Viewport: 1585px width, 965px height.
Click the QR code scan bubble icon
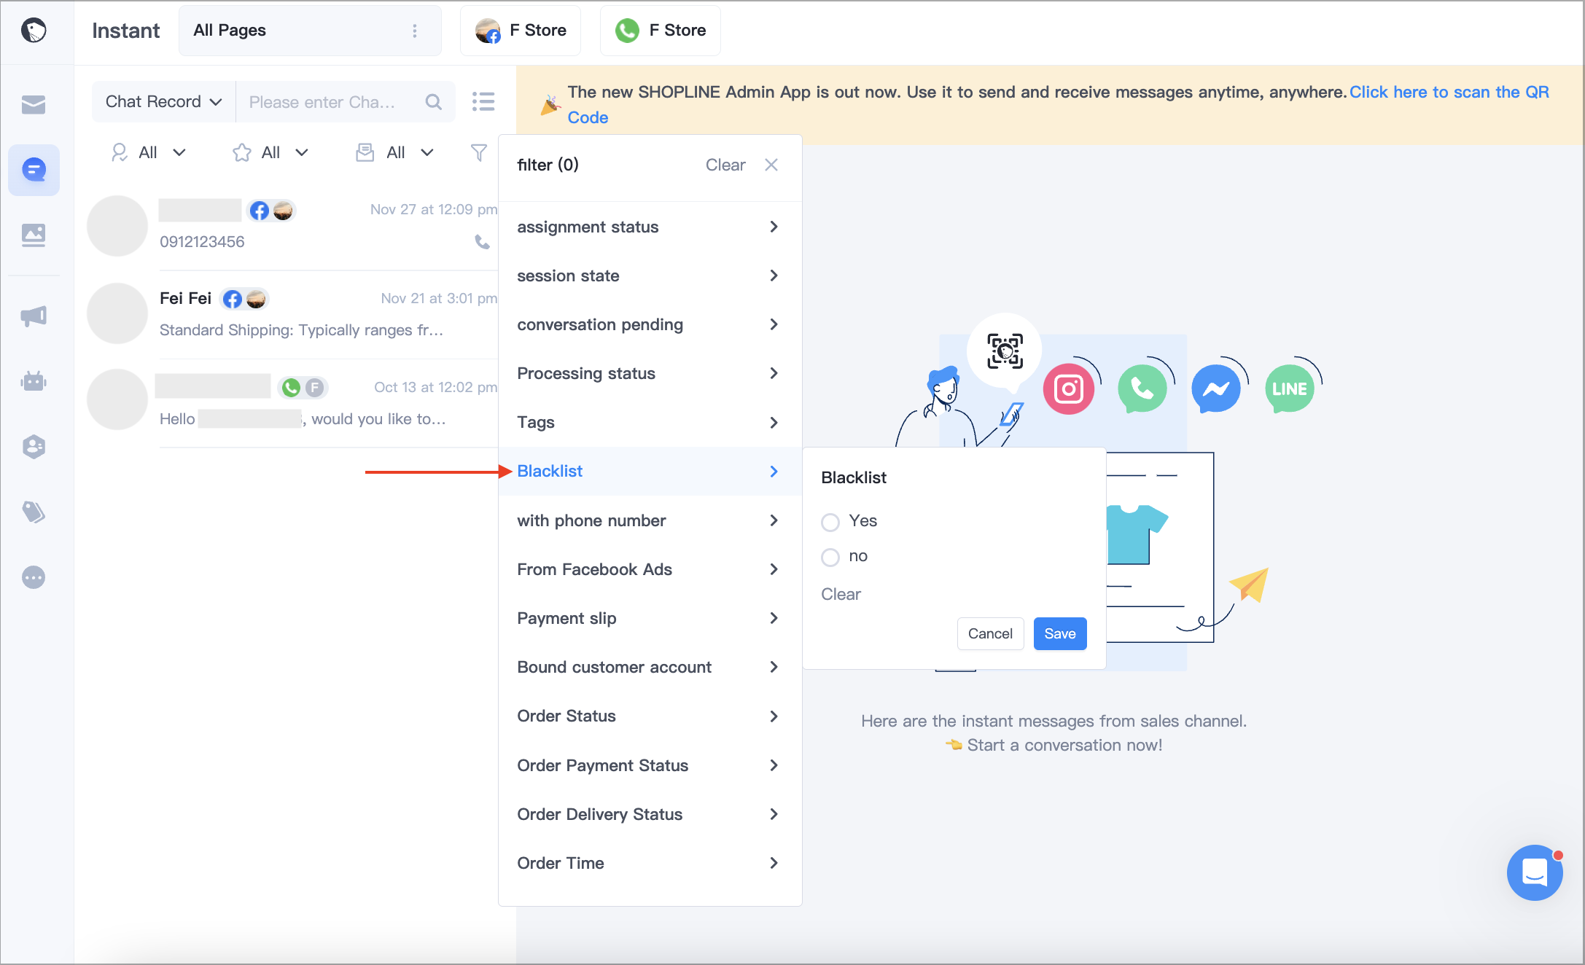tap(1005, 351)
